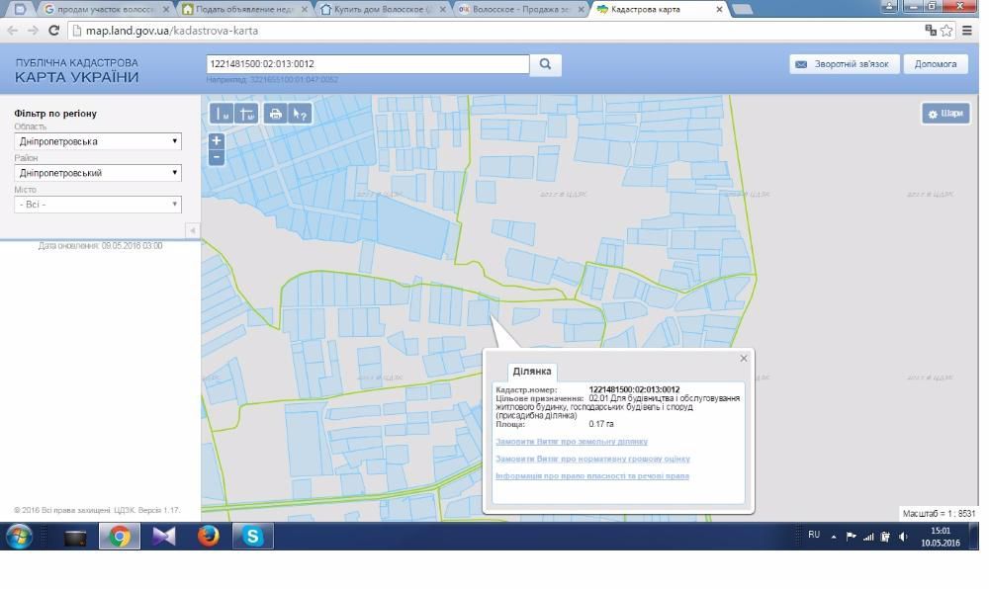Select the distance measurement tool
The height and width of the screenshot is (589, 989).
point(221,114)
